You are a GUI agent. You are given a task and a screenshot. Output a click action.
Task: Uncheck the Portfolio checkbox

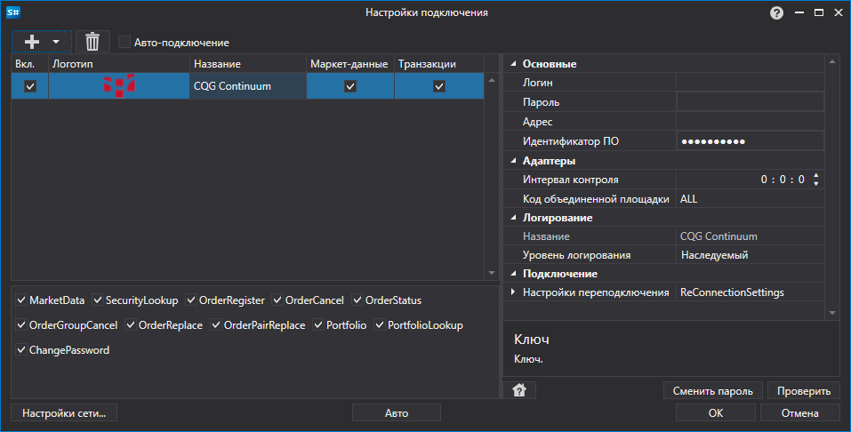(318, 325)
